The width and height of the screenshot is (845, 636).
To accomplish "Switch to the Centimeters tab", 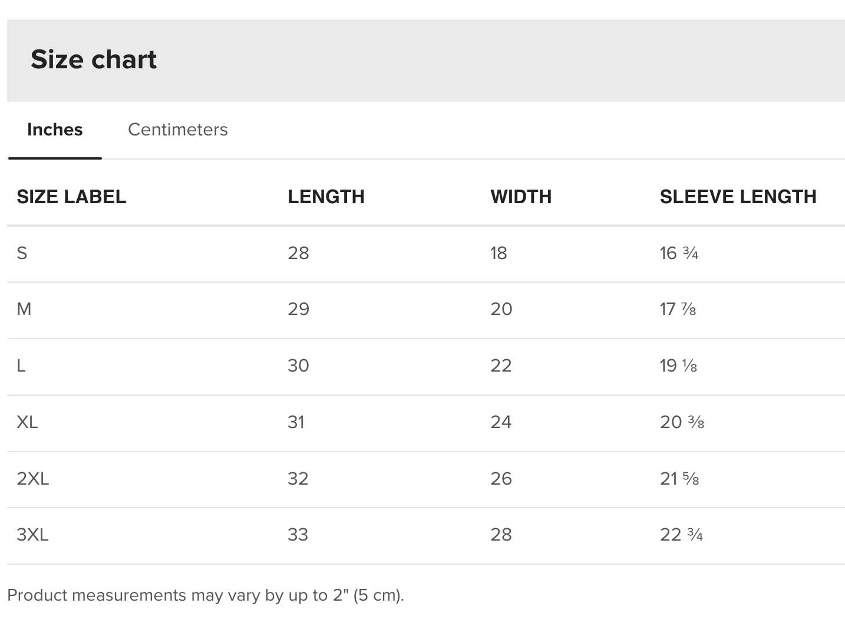I will (x=177, y=130).
